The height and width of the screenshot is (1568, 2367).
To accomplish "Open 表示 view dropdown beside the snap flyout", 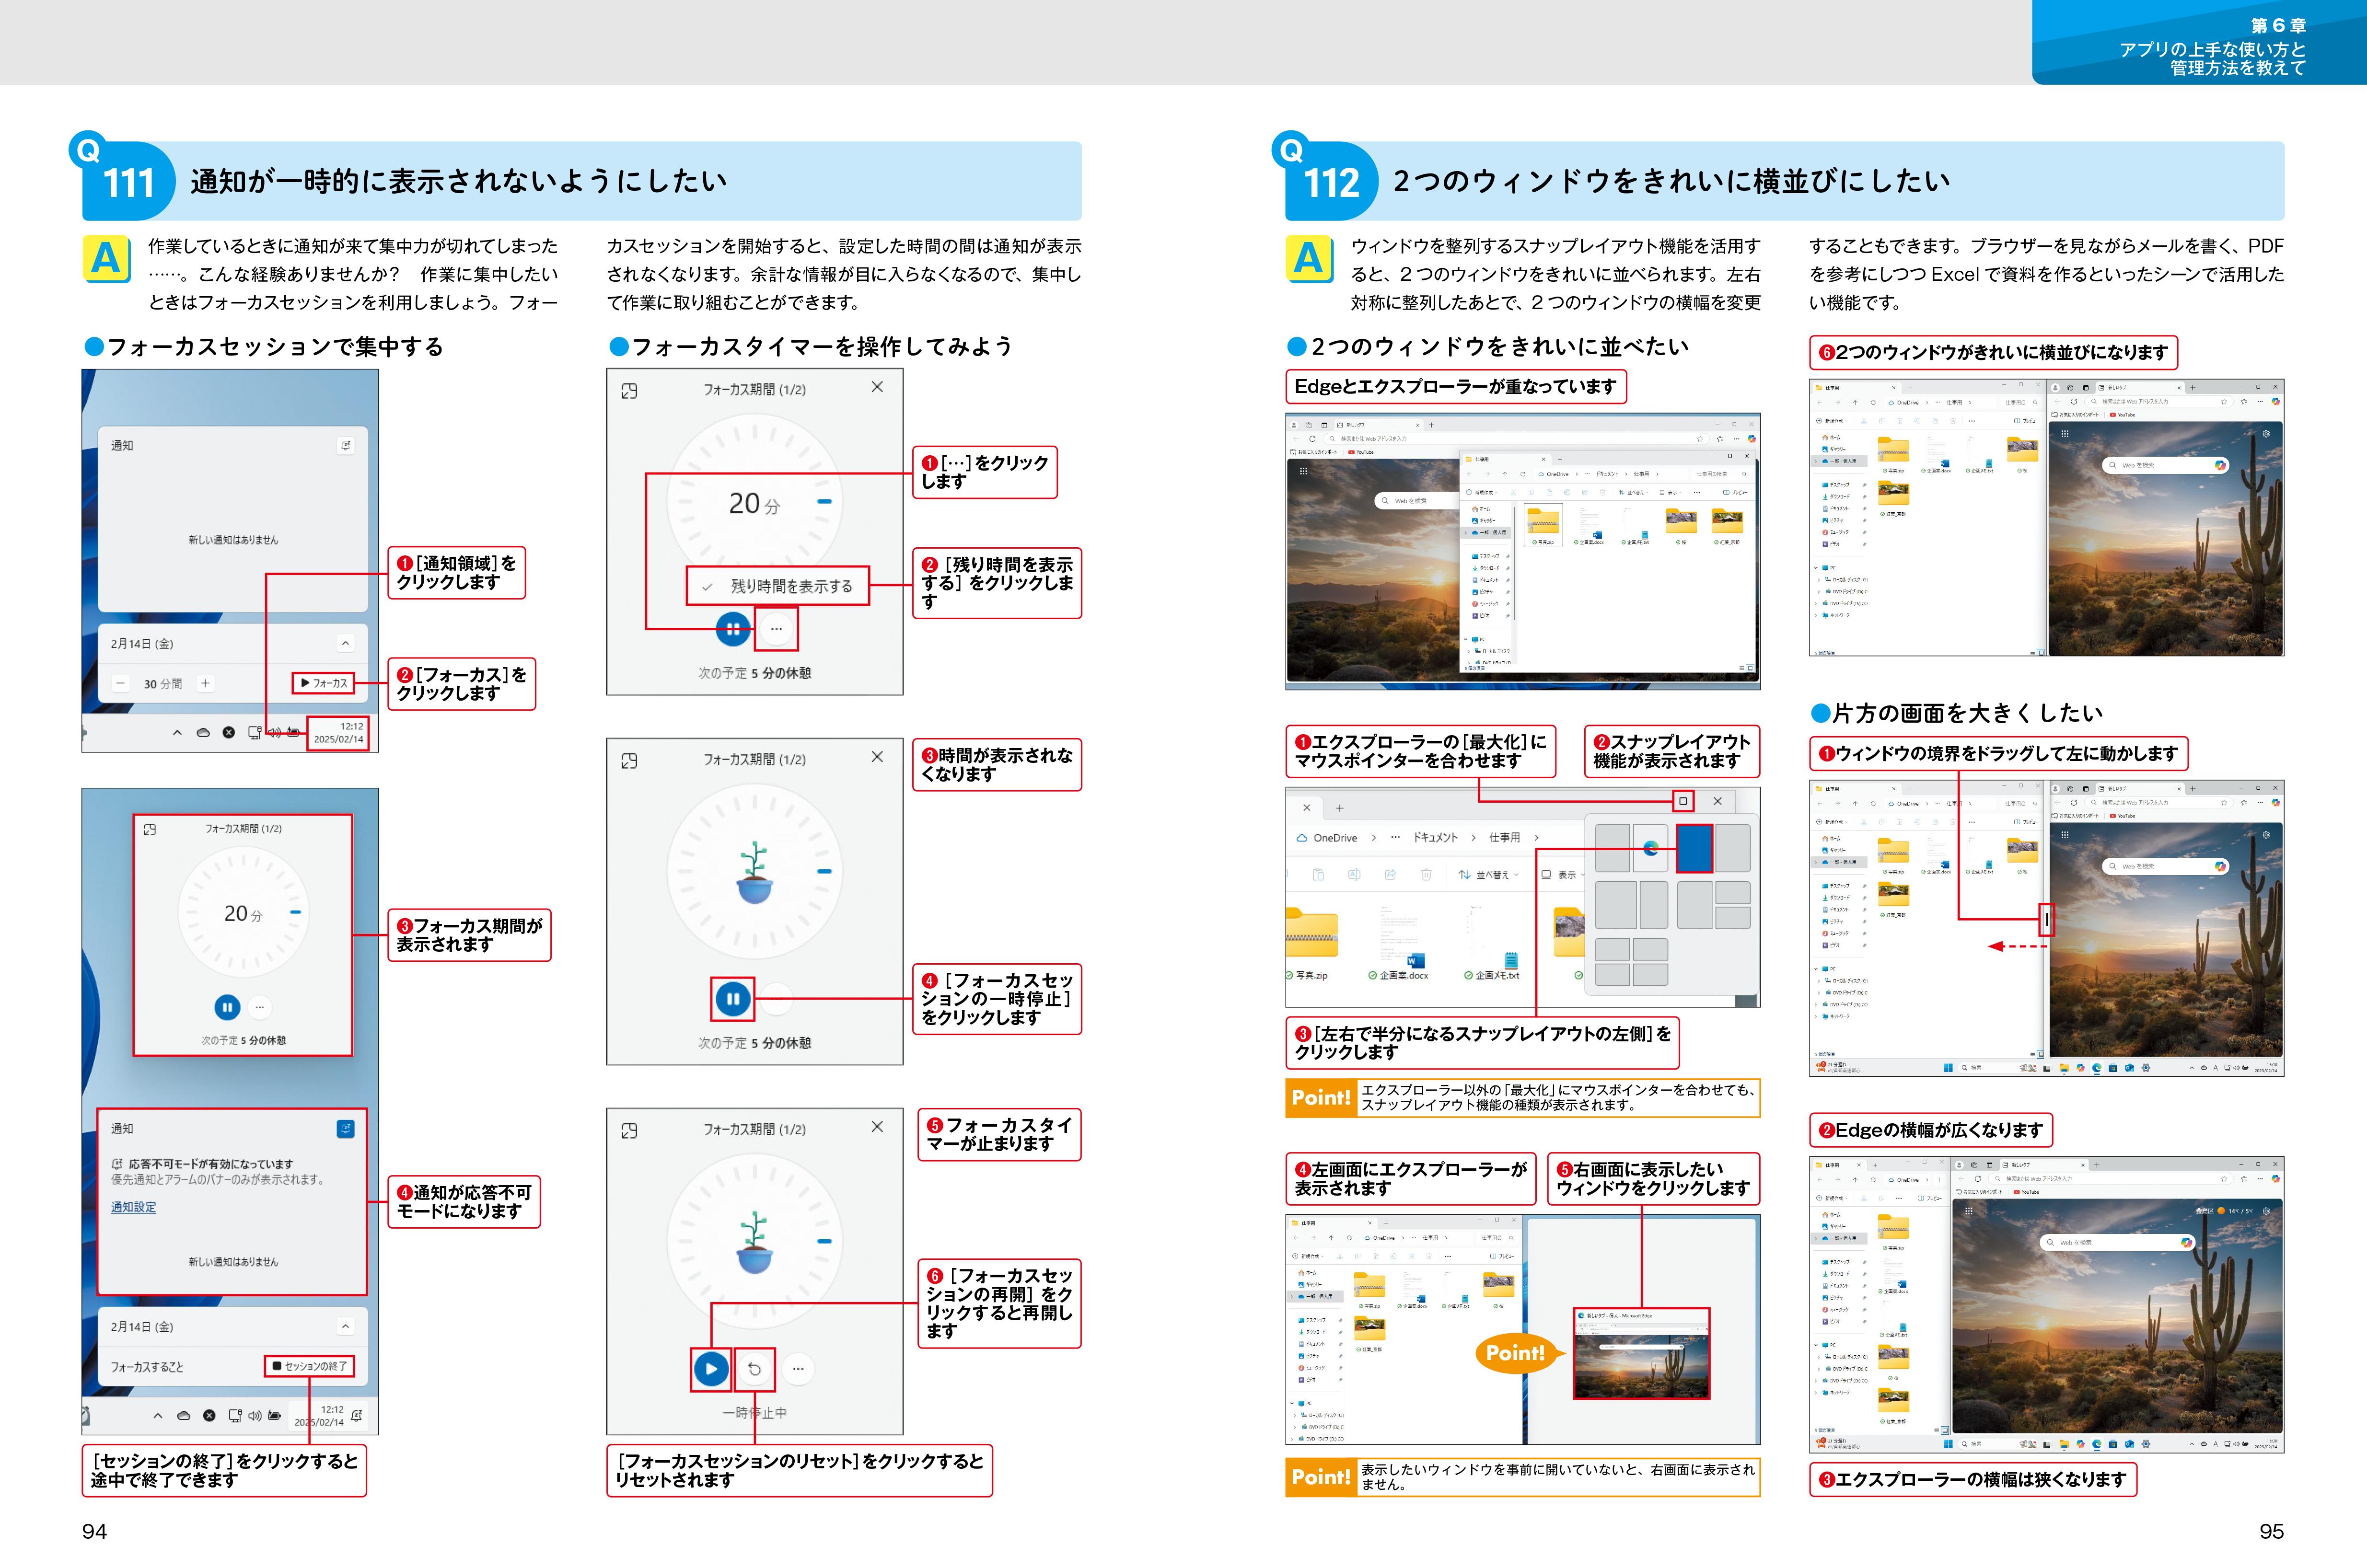I will click(x=1563, y=875).
